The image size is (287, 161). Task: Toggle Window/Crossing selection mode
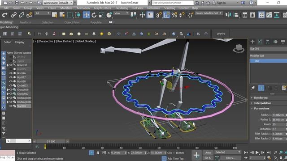tap(78, 15)
